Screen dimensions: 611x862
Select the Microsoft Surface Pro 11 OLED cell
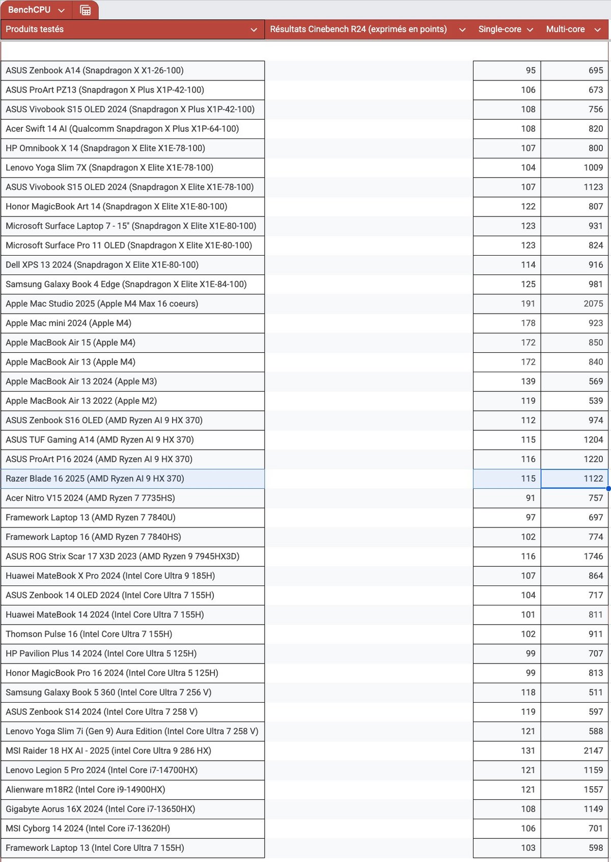(132, 245)
